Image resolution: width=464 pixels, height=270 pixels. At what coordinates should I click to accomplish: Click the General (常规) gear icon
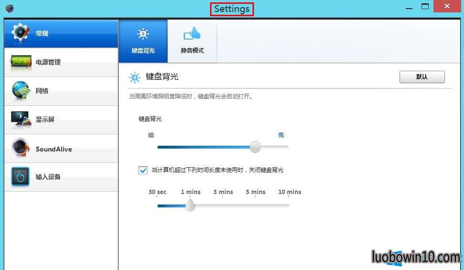click(21, 32)
